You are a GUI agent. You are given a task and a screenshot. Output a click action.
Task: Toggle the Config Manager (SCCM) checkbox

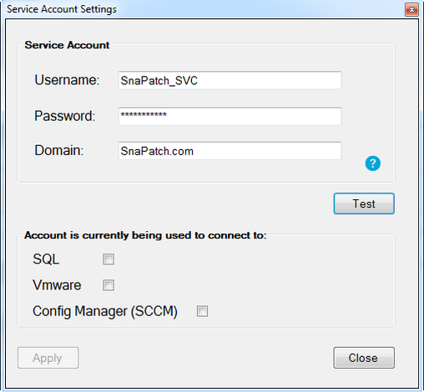point(202,311)
